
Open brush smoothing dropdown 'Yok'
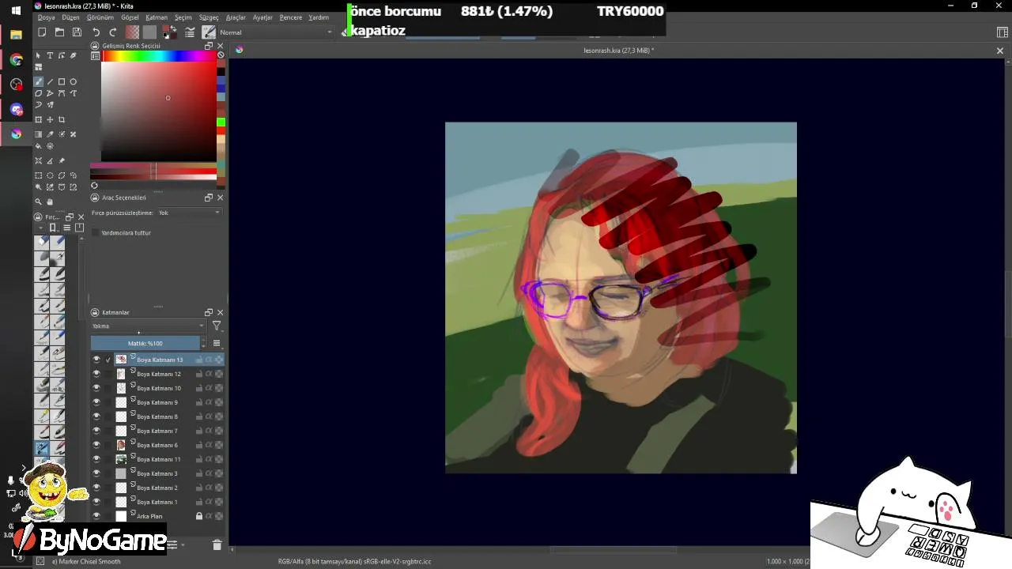pos(190,213)
